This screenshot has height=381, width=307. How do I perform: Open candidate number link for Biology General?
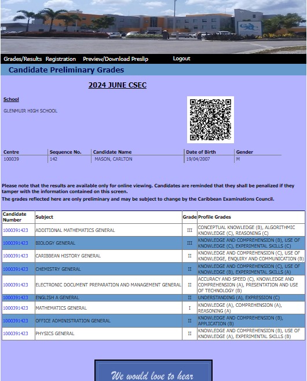coord(16,243)
